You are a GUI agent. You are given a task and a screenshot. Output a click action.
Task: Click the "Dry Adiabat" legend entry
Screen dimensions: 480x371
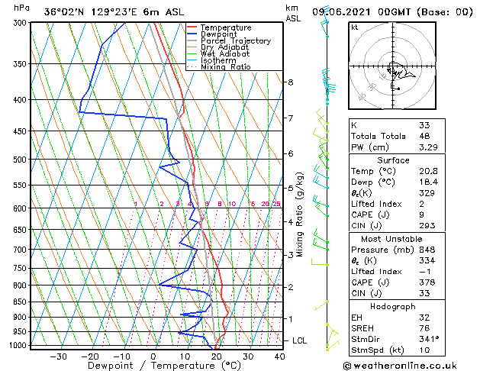[x=224, y=47]
